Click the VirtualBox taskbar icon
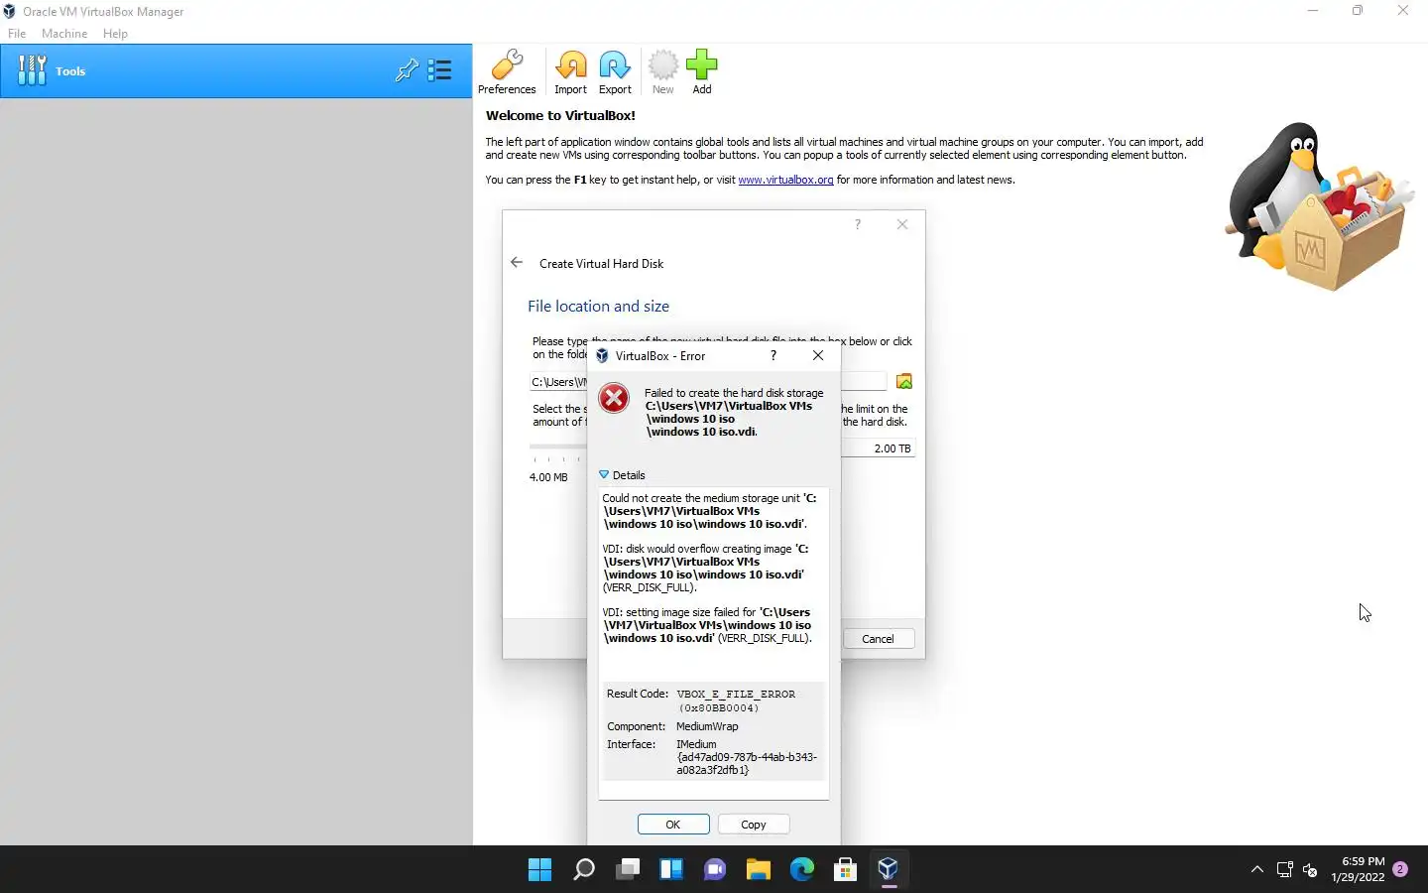 coord(889,869)
